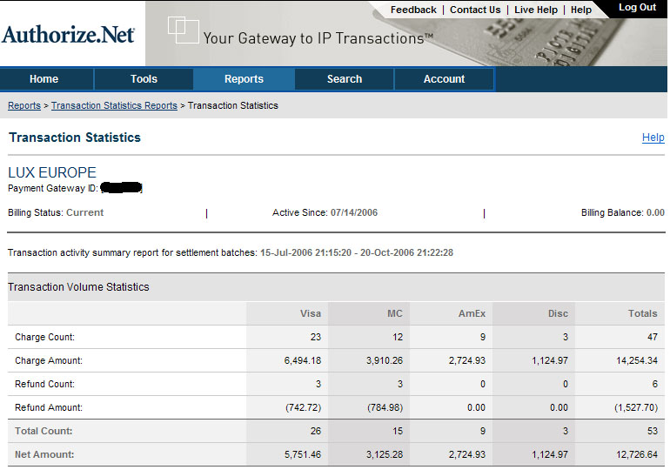This screenshot has height=470, width=670.
Task: Open the Account tab
Action: (445, 79)
